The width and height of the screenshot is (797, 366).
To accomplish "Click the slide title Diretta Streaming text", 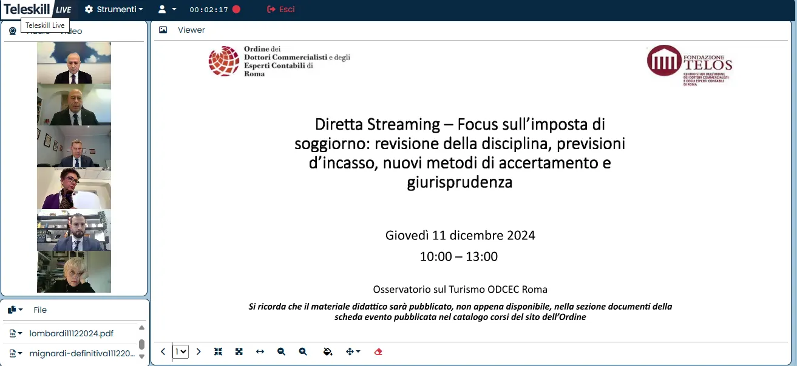I will 460,153.
